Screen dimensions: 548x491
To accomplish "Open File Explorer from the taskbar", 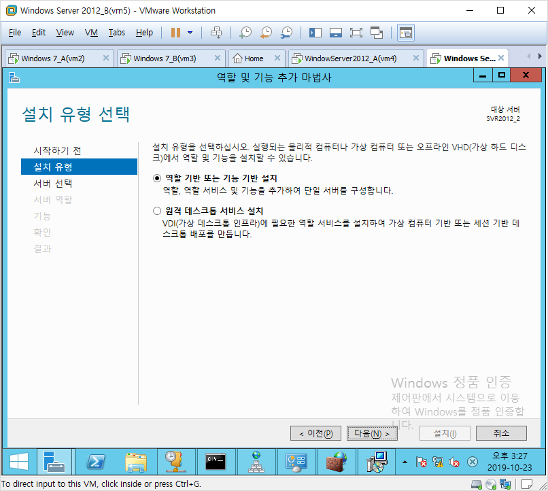I will pyautogui.click(x=136, y=462).
